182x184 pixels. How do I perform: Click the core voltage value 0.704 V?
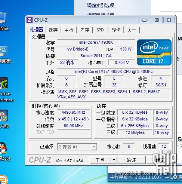[x=122, y=62]
